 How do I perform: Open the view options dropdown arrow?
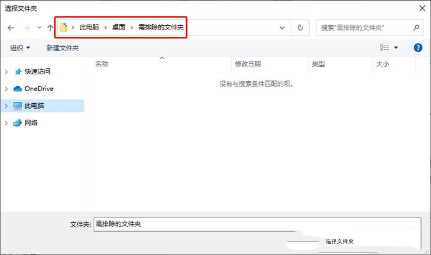(x=396, y=48)
